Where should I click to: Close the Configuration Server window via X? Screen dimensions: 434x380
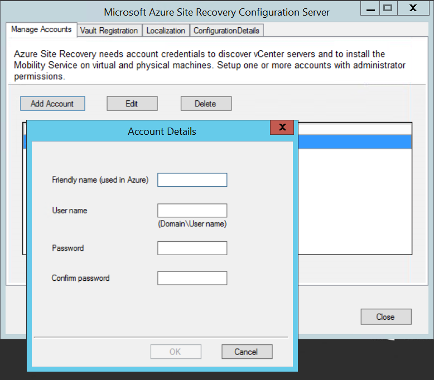pos(413,8)
